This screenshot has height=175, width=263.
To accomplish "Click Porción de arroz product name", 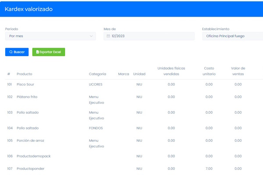I will click(30, 140).
